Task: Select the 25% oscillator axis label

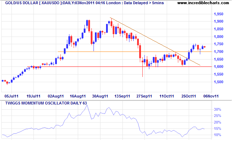Action: [217, 116]
